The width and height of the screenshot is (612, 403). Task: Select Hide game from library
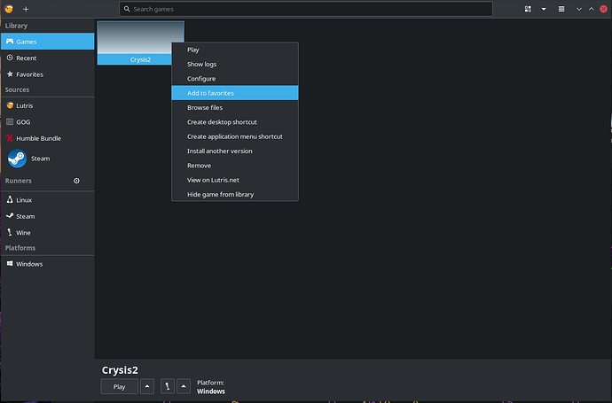point(235,194)
